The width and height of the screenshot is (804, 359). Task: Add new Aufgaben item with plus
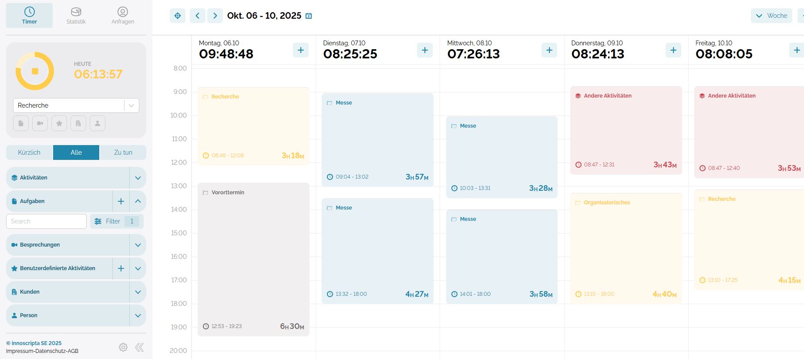pyautogui.click(x=121, y=201)
